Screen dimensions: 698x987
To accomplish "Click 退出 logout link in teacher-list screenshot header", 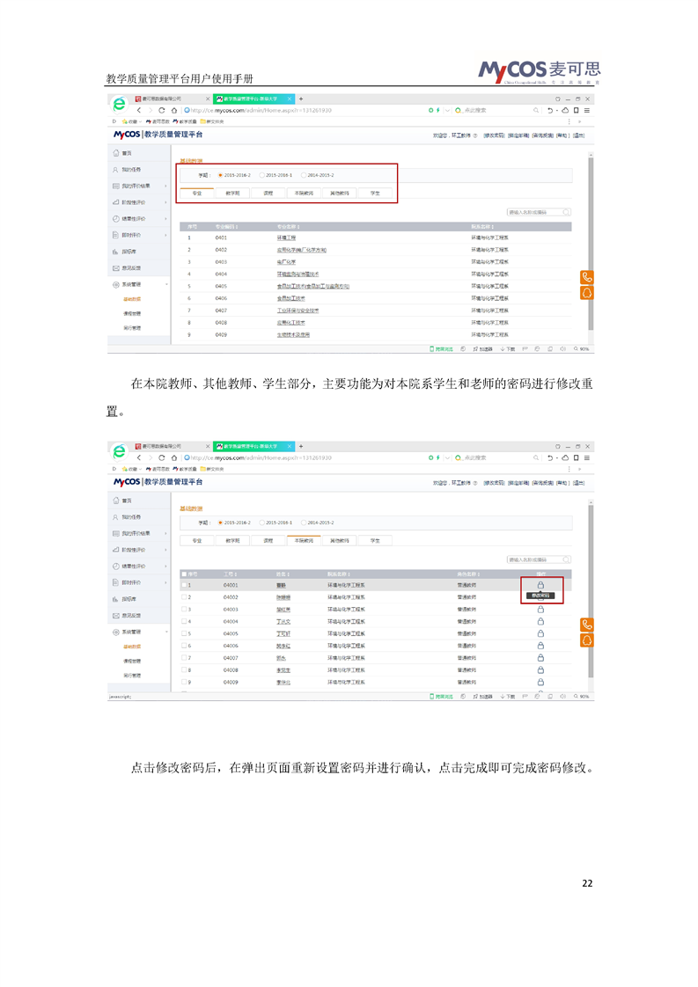I will (x=579, y=483).
